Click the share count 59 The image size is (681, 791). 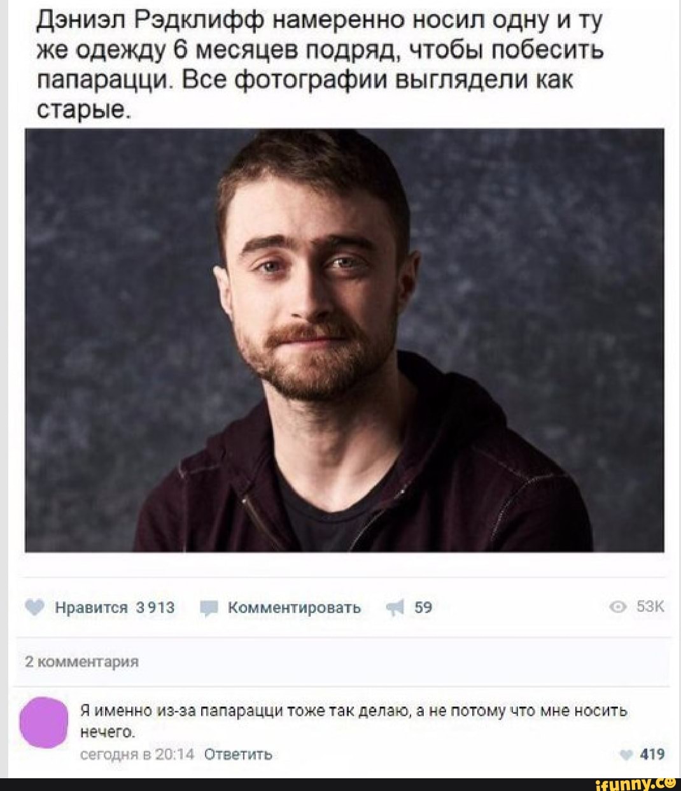424,608
